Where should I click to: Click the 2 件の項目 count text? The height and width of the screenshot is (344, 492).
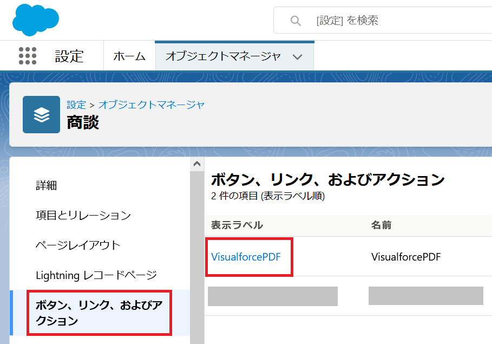(x=268, y=196)
